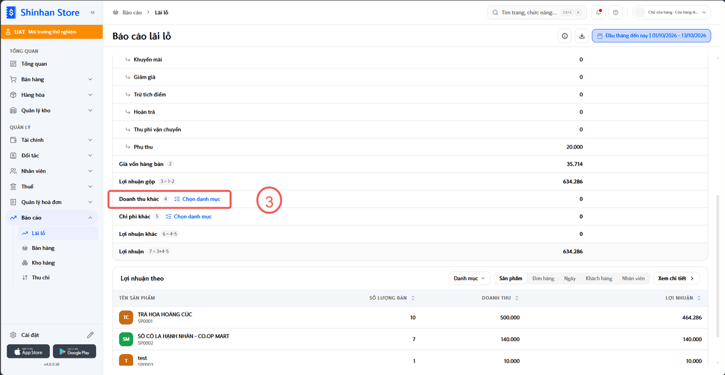Open the store owner account dropdown
Image resolution: width=725 pixels, height=375 pixels.
pos(672,12)
